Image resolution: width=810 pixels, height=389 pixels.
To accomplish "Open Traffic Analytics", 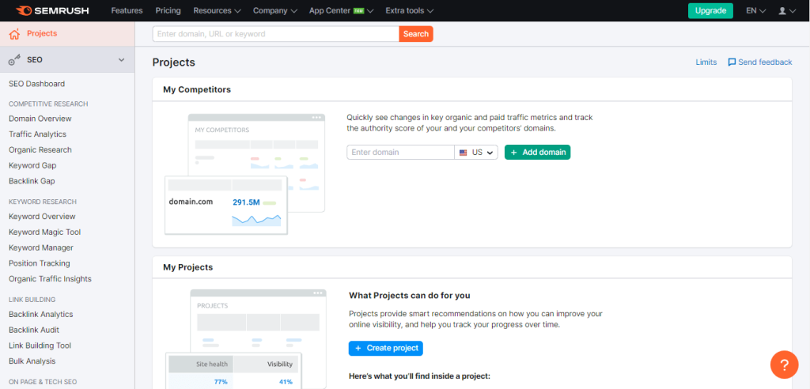I will 38,134.
